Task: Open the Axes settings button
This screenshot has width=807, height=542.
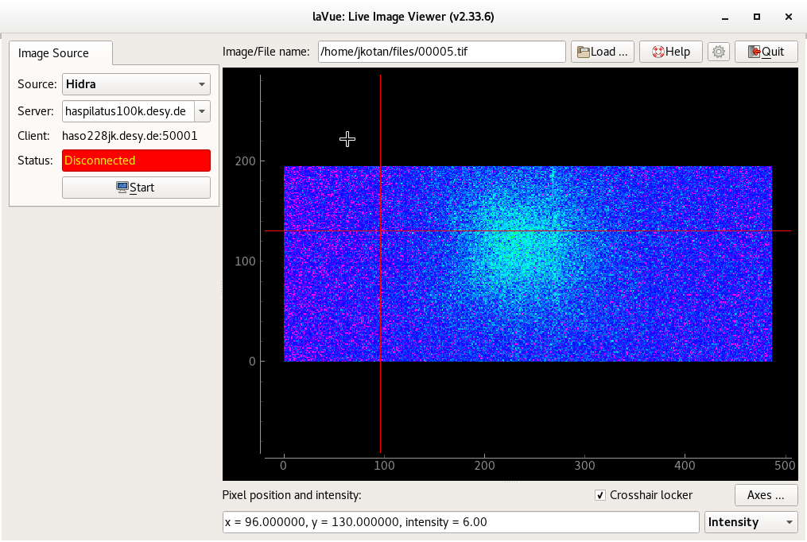Action: point(766,495)
